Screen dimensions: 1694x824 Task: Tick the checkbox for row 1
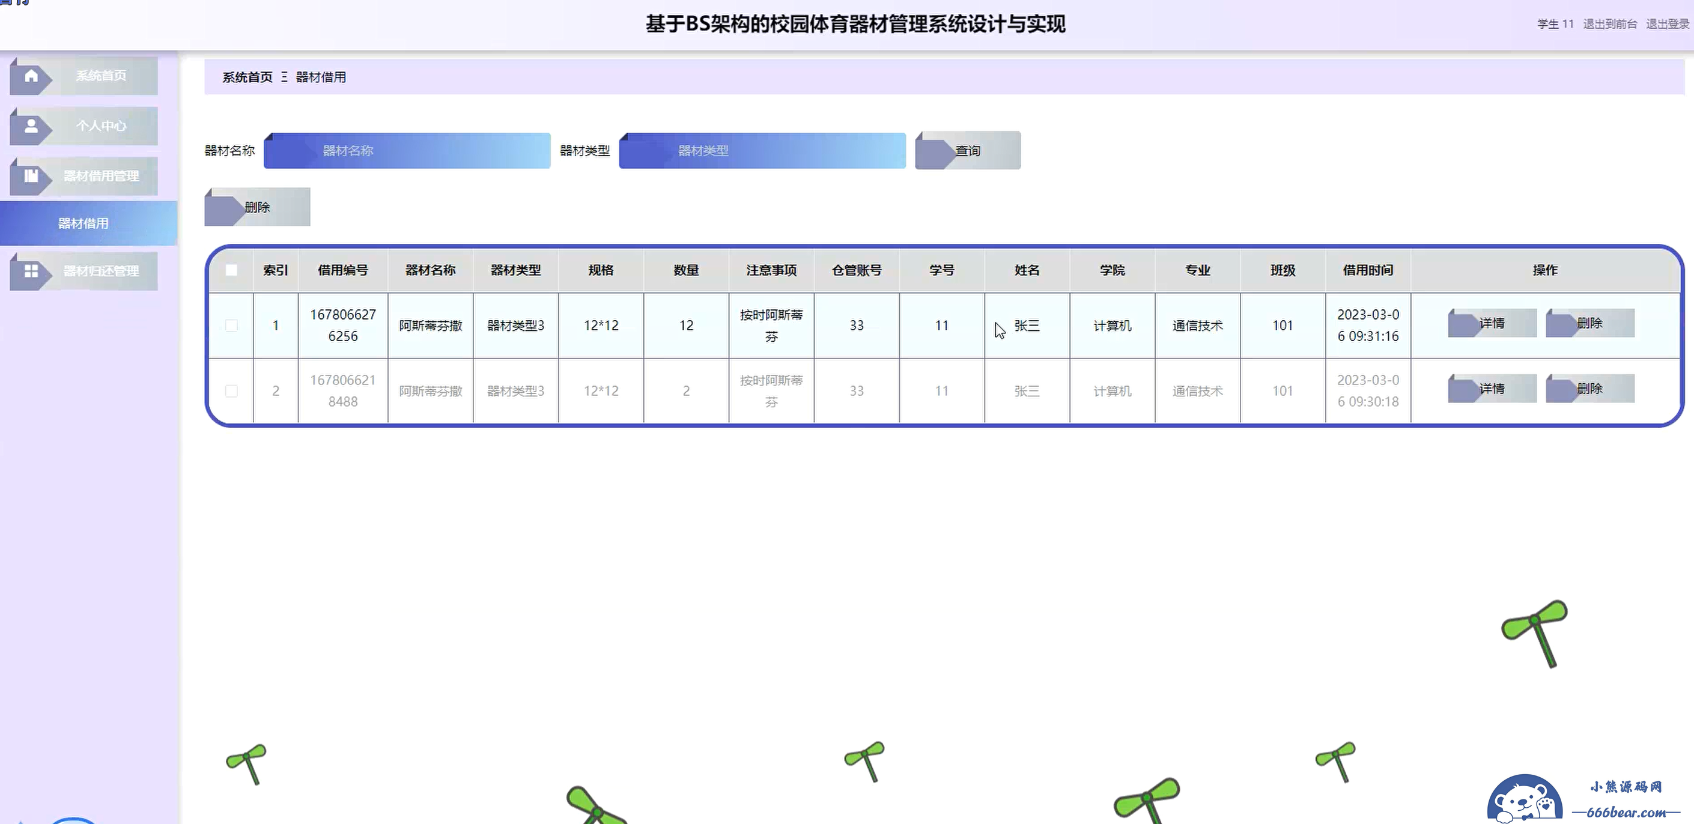coord(231,326)
